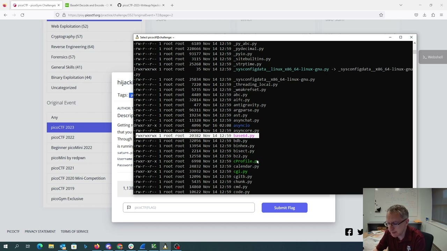Filter by Reverse Engineering (64) category
The height and width of the screenshot is (251, 447).
[x=72, y=47]
